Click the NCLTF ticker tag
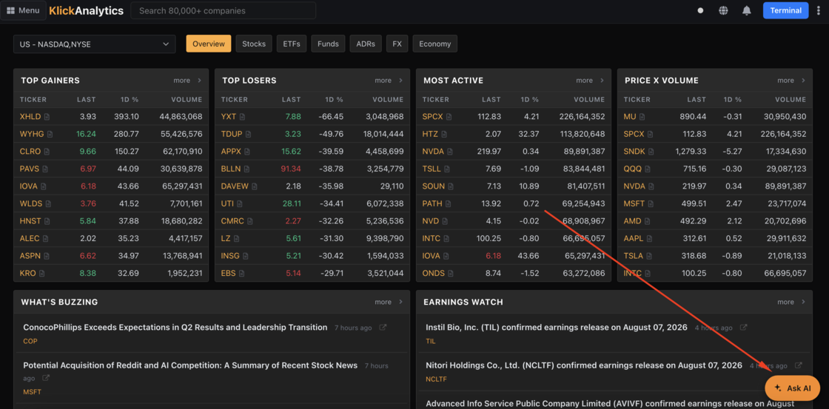 [x=436, y=379]
